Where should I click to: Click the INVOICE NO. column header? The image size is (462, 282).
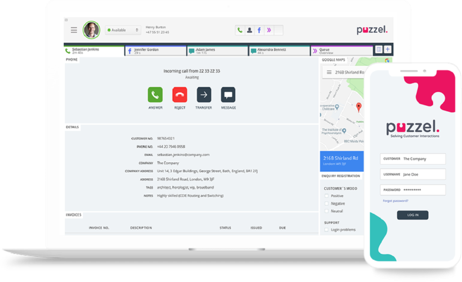99,228
